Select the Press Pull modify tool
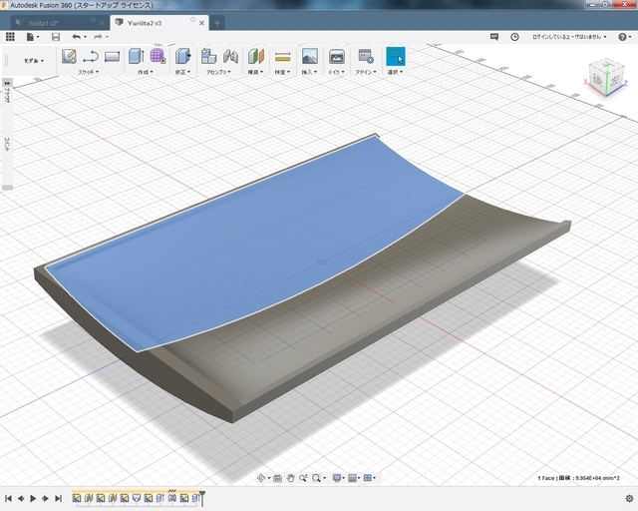638x511 pixels. 183,56
